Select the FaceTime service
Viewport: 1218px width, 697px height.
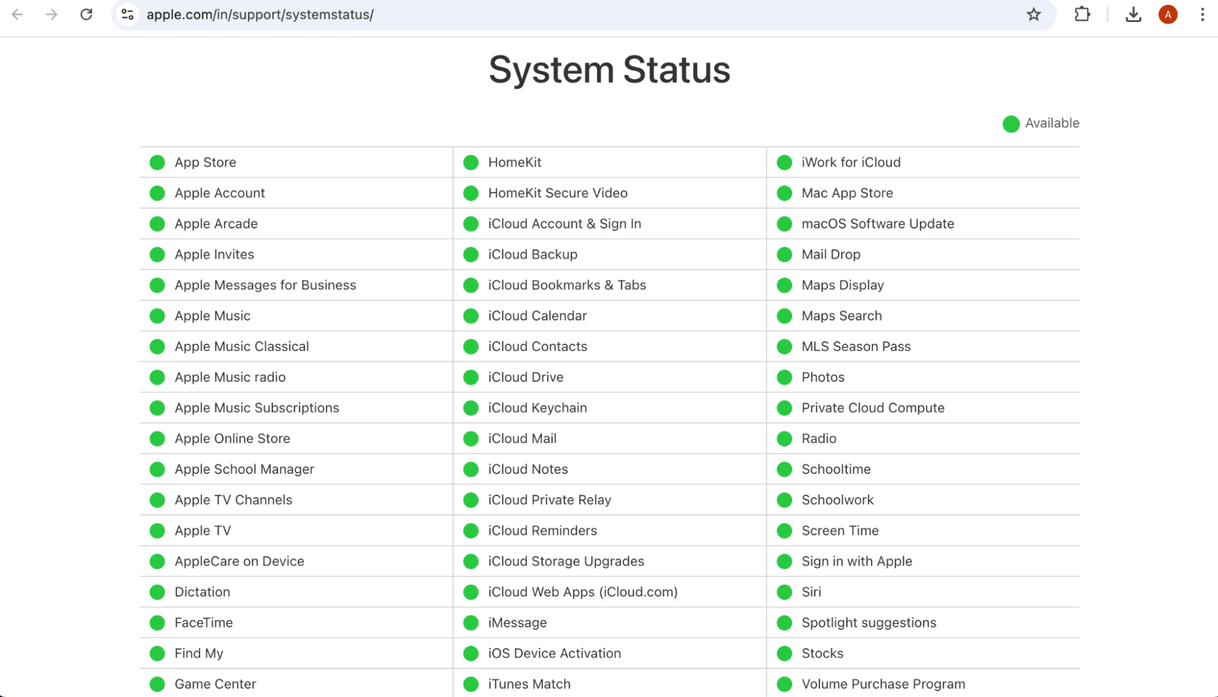click(x=203, y=623)
